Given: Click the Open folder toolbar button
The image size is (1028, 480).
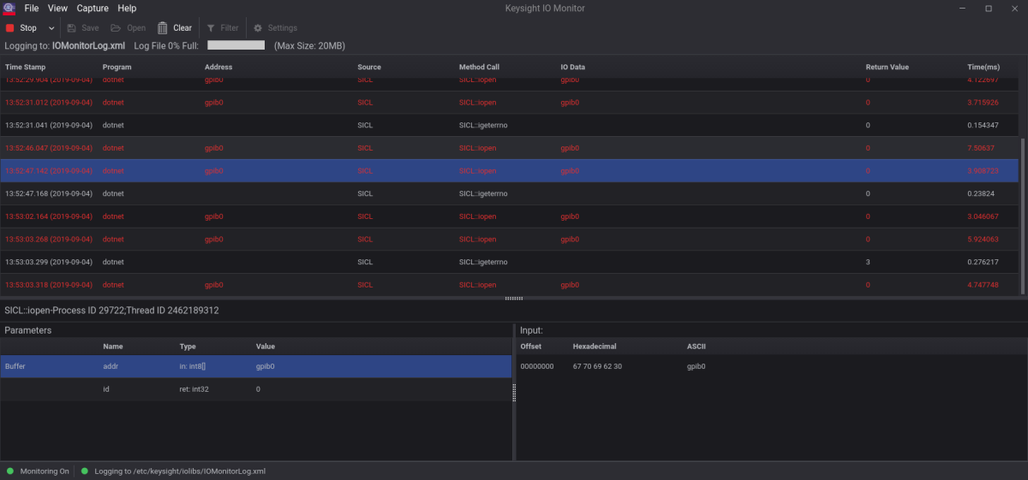Looking at the screenshot, I should 128,28.
